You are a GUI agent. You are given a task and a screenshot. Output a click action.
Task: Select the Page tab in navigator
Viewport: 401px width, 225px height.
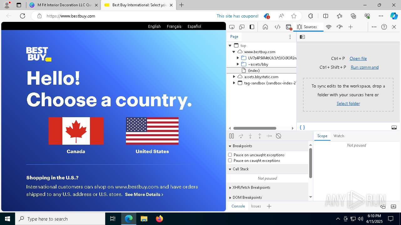click(x=234, y=37)
